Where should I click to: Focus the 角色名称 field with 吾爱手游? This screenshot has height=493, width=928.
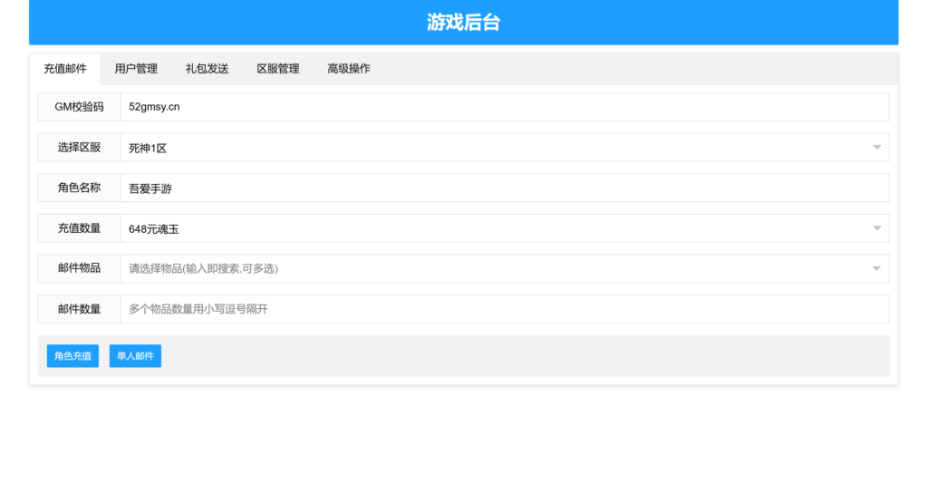coord(504,188)
